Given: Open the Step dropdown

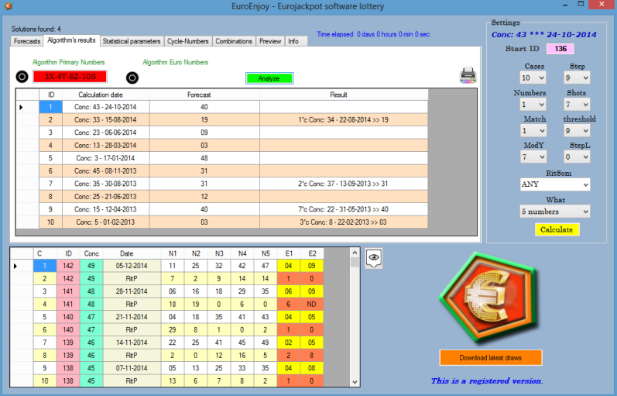Looking at the screenshot, I should [x=577, y=77].
